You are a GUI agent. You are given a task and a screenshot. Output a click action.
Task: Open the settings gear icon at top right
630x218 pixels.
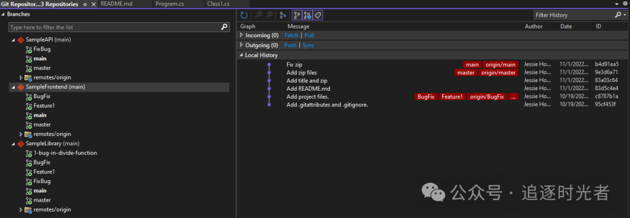click(x=625, y=3)
